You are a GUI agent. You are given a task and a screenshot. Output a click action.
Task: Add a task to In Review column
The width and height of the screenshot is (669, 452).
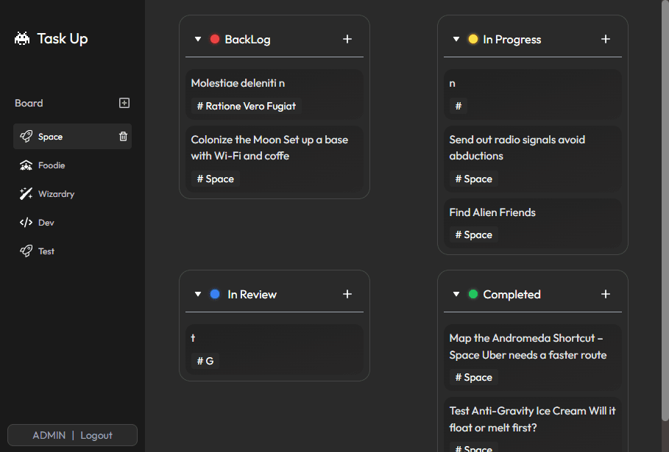(347, 294)
